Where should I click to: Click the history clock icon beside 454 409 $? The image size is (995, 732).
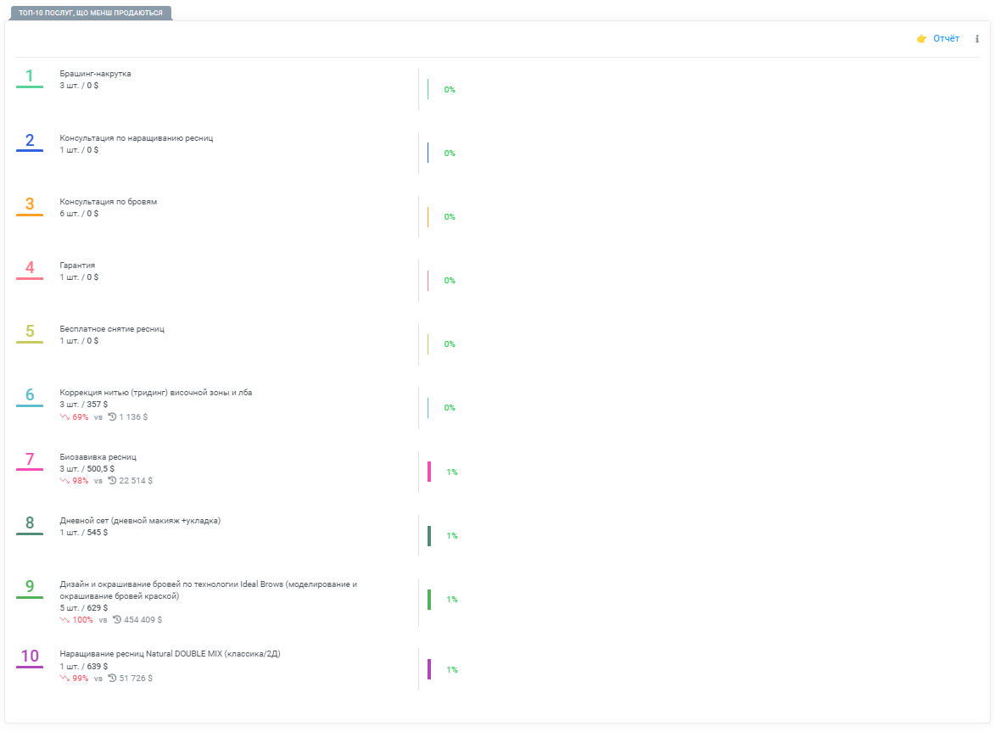tap(117, 620)
